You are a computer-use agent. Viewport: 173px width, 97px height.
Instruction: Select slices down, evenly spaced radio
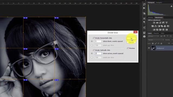(x=92, y=41)
